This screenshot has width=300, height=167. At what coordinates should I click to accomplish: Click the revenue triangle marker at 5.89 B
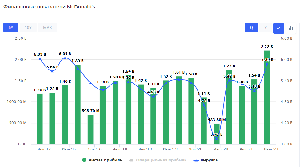pos(267,64)
